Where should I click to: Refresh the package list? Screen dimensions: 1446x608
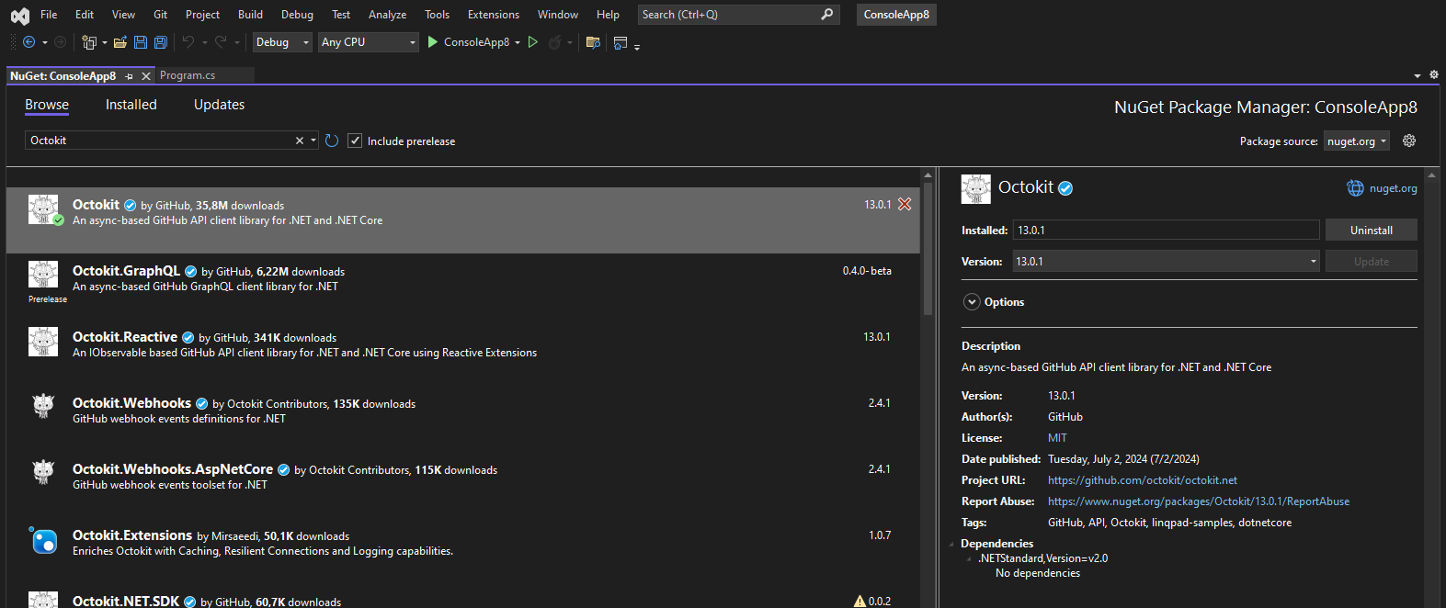pyautogui.click(x=332, y=141)
